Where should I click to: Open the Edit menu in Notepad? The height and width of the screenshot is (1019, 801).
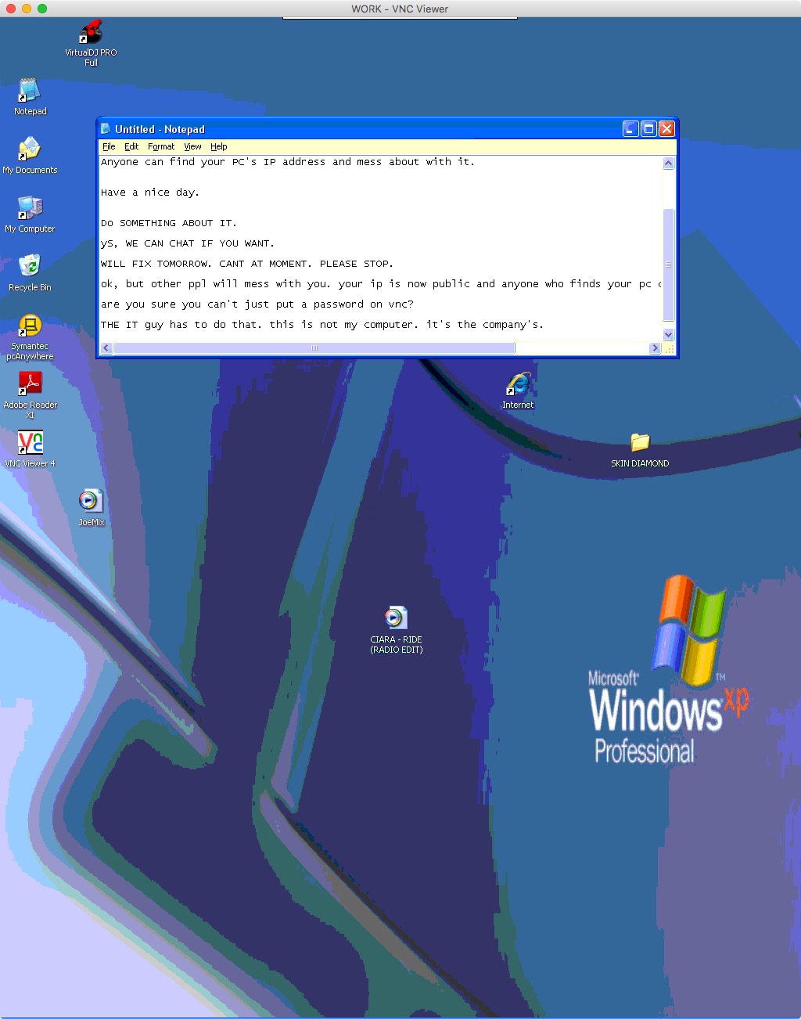click(x=131, y=146)
